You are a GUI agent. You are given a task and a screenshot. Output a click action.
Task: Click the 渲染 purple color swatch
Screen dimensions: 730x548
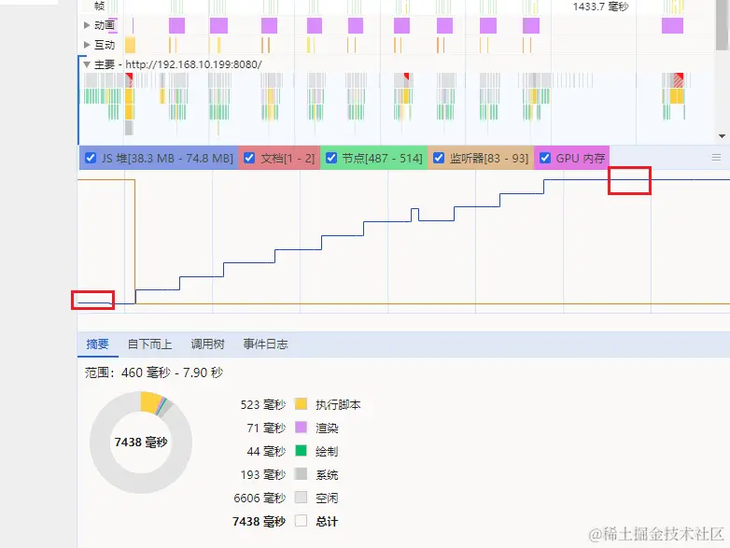[x=301, y=428]
